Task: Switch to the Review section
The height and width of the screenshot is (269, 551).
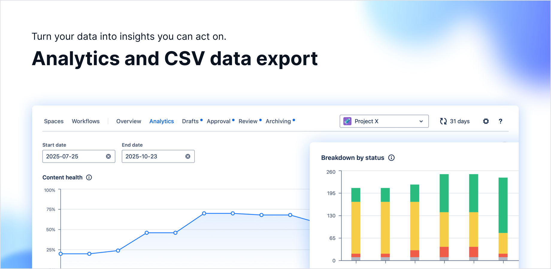Action: 248,121
